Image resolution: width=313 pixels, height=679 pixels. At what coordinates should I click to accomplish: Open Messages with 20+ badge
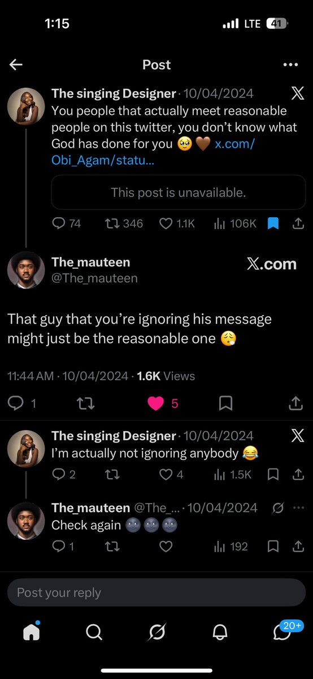[x=282, y=631]
